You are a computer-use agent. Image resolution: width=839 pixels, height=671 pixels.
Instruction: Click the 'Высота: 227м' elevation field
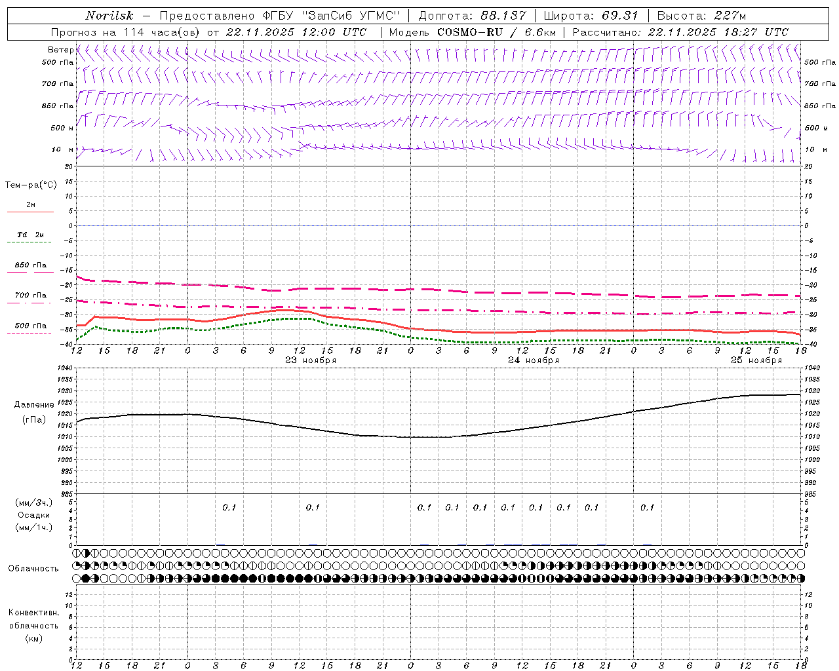(x=701, y=16)
